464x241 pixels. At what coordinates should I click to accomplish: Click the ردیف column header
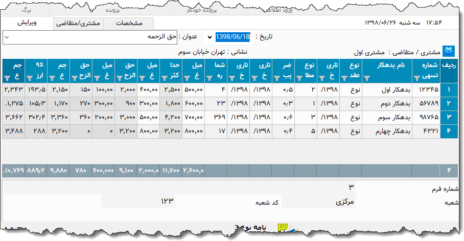tap(449, 71)
